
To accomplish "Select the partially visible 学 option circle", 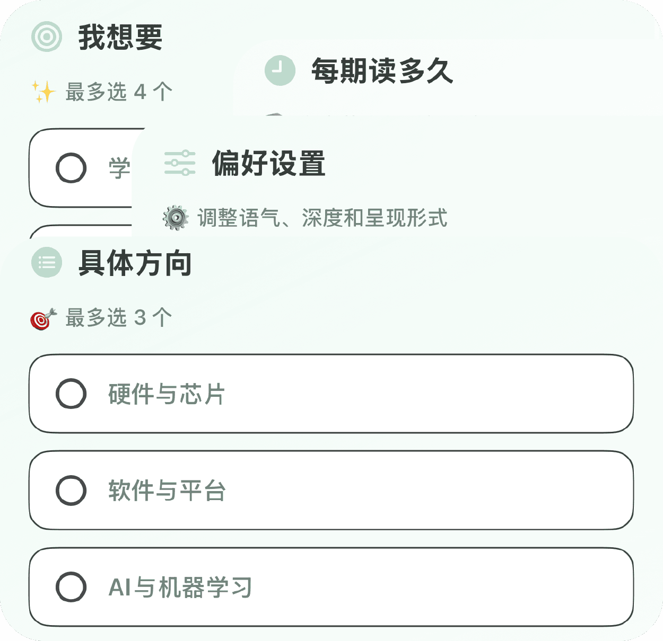I will point(71,167).
